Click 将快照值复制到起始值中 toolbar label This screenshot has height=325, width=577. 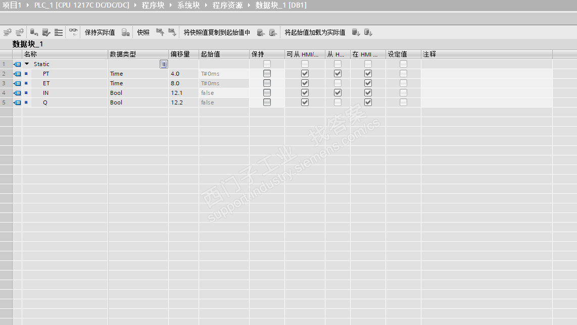point(217,32)
